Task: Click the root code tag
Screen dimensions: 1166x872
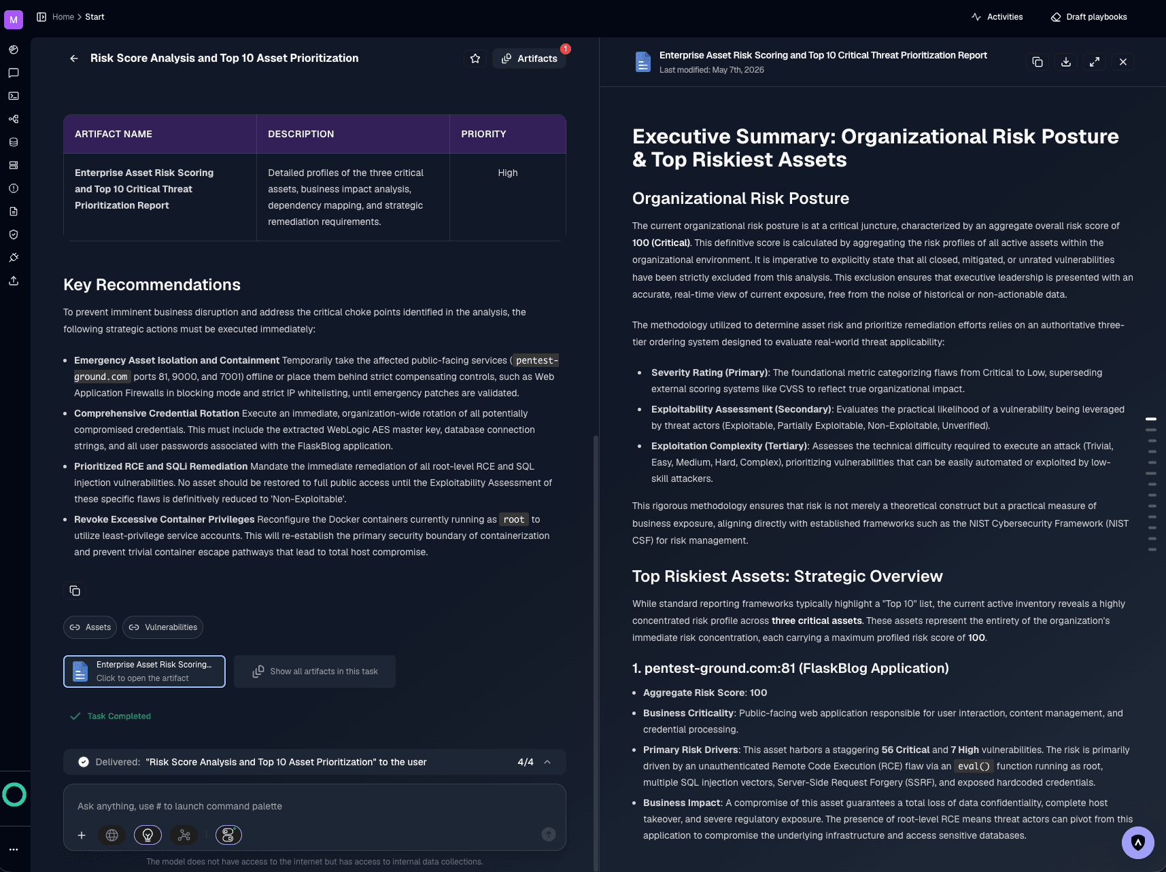Action: 514,519
